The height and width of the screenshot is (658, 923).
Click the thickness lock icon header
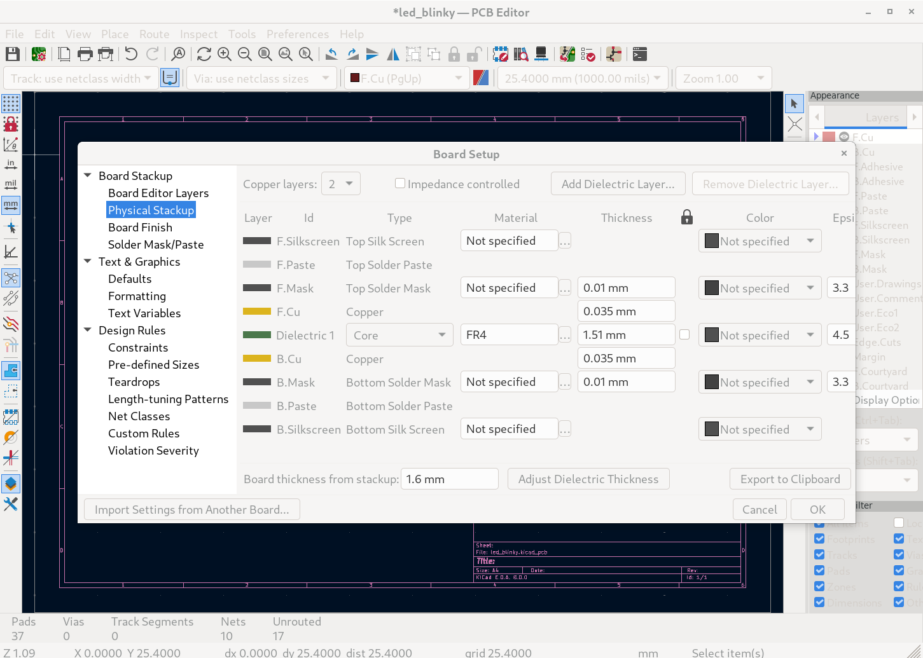tap(686, 217)
